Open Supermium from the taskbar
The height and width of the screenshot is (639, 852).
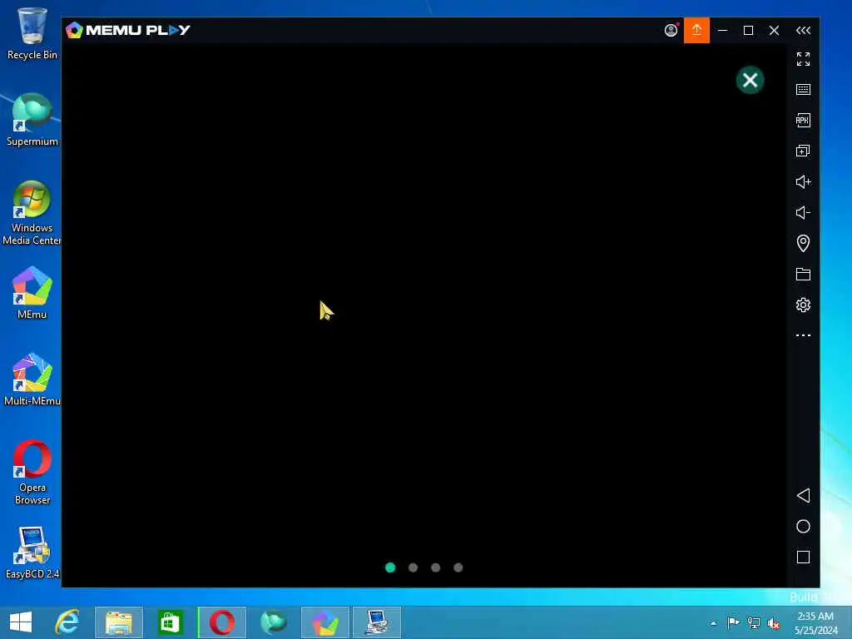(x=273, y=622)
